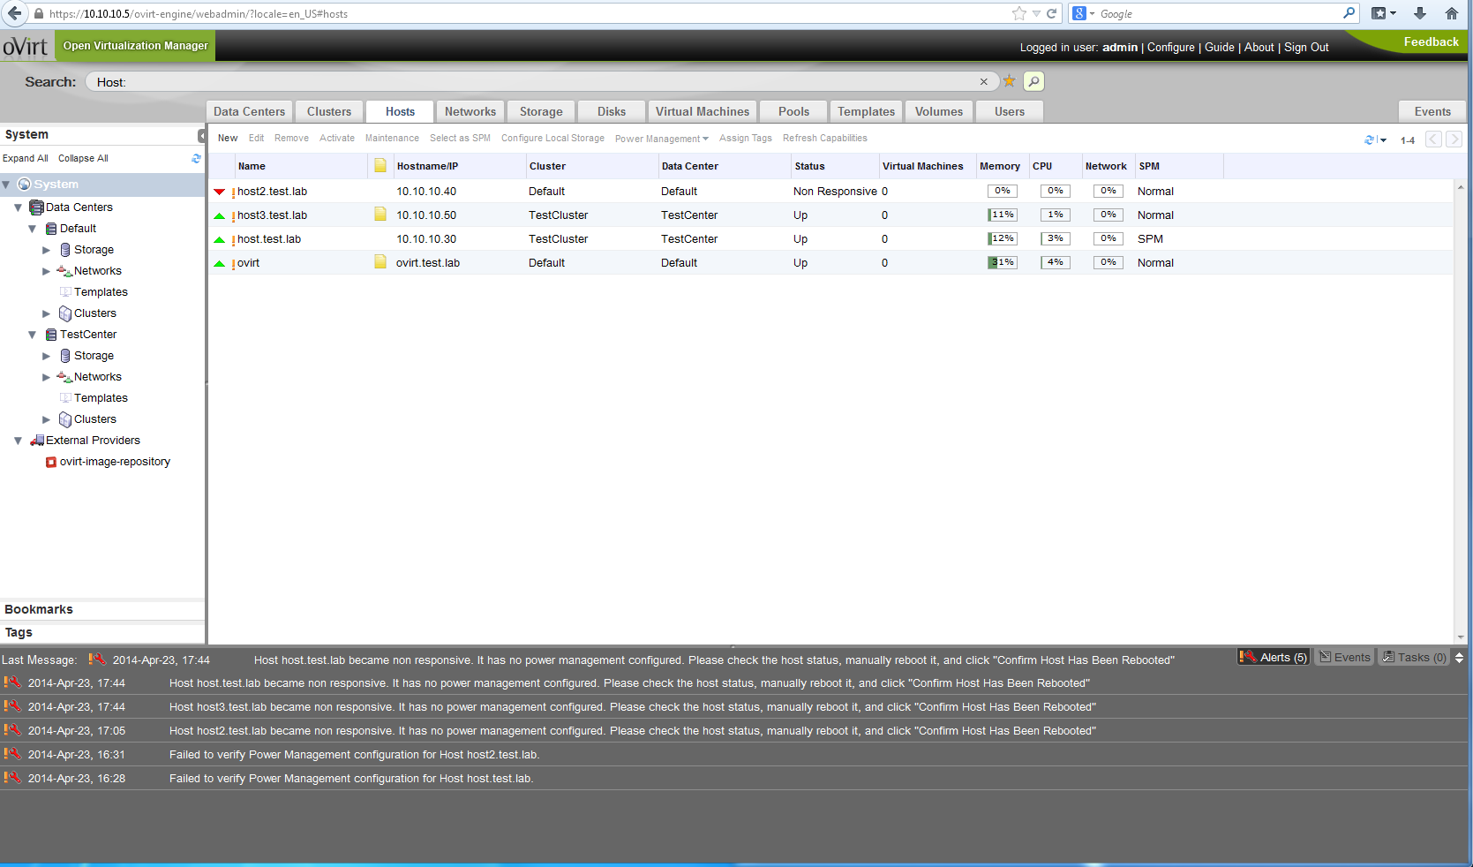Click the yellow note column header icon

pos(380,165)
